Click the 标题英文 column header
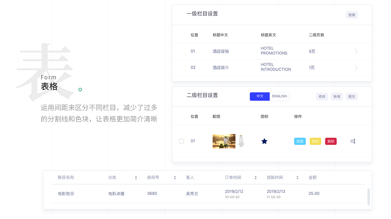Image resolution: width=391 pixels, height=219 pixels. pyautogui.click(x=269, y=35)
